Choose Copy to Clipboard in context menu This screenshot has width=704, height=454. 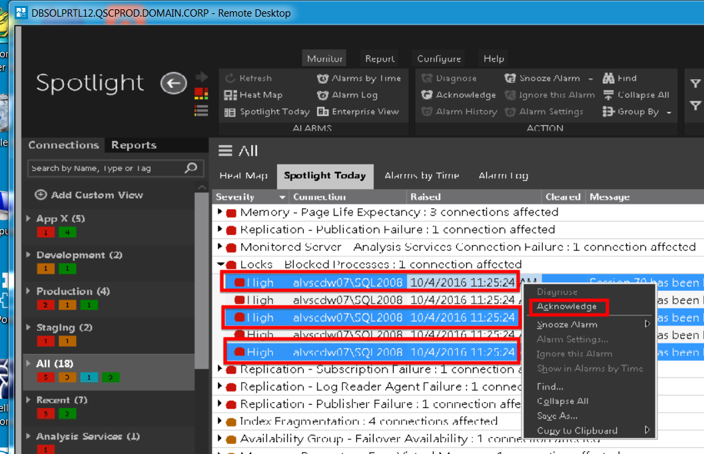point(577,431)
